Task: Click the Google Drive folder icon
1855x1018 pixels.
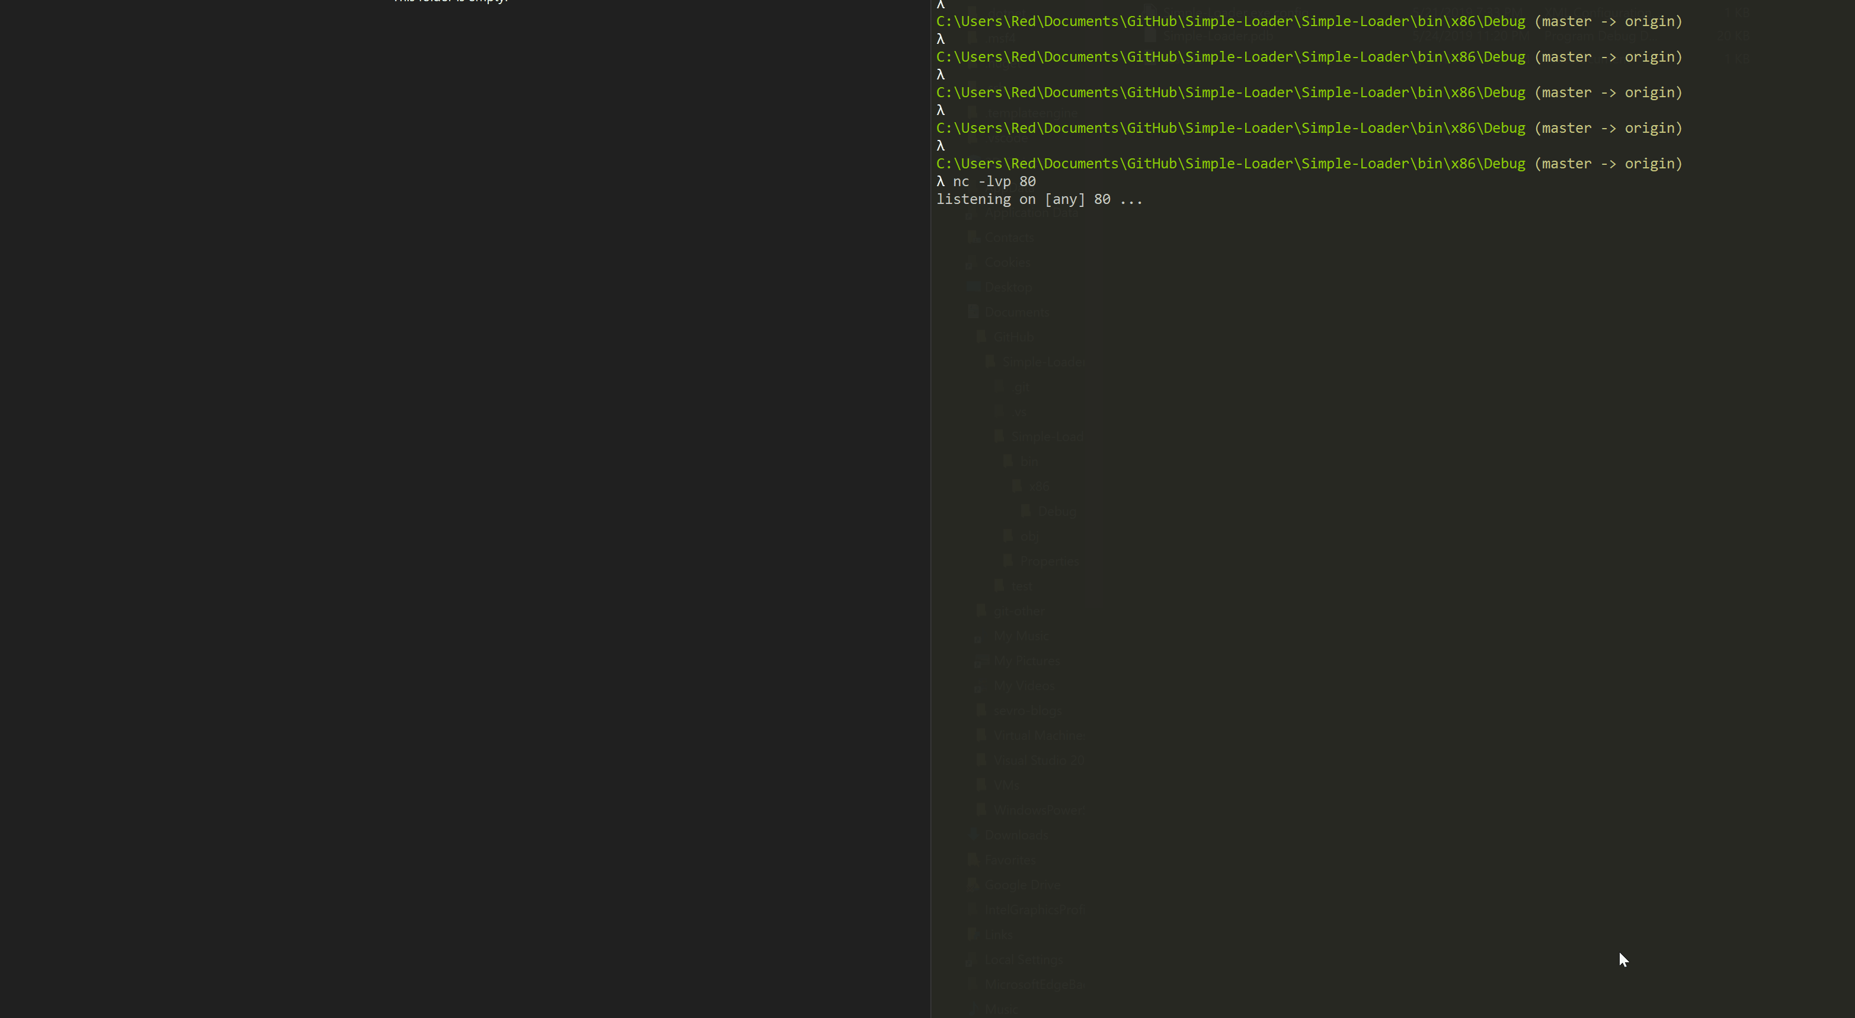Action: click(x=974, y=884)
